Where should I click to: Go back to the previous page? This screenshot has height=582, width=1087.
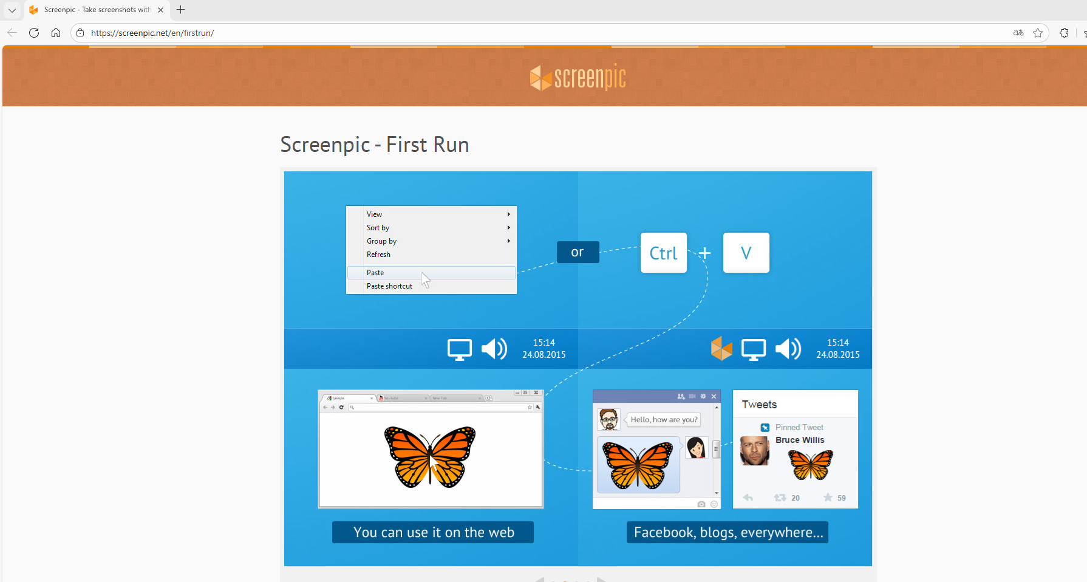pyautogui.click(x=12, y=33)
